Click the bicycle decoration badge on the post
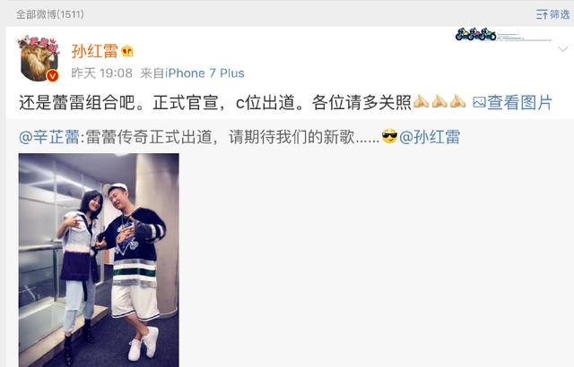 pyautogui.click(x=475, y=34)
